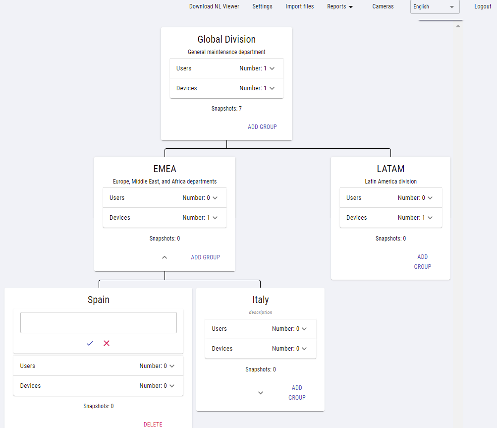The width and height of the screenshot is (497, 428).
Task: Open the English language dropdown
Action: (x=435, y=7)
